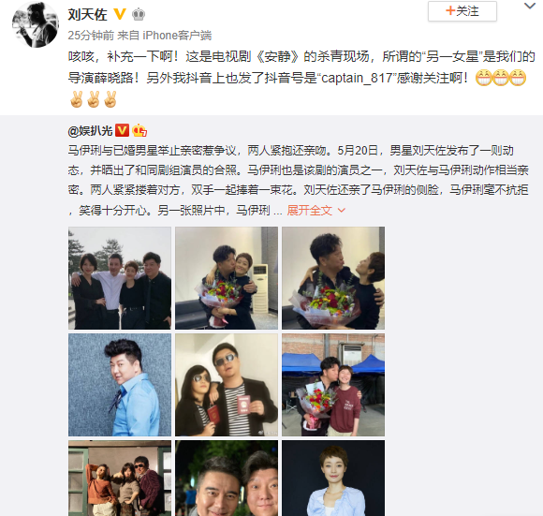Open the two men selfie thumbnail
This screenshot has height=516, width=543.
pos(227,479)
